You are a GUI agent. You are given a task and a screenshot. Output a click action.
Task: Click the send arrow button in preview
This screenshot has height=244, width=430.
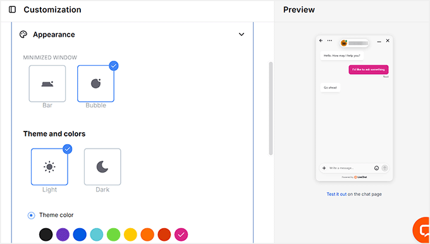tap(384, 168)
